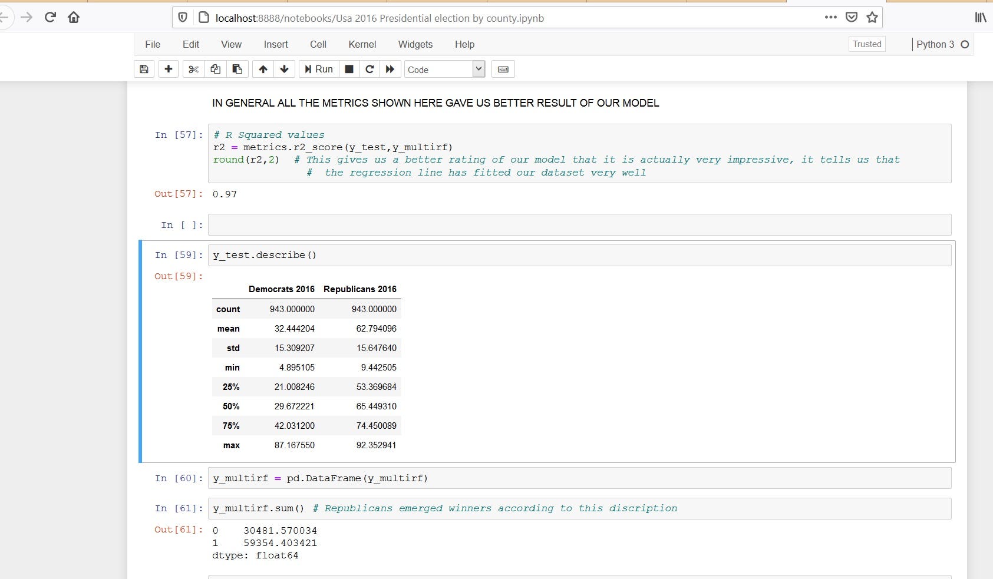Click the empty code cell input

pyautogui.click(x=579, y=224)
